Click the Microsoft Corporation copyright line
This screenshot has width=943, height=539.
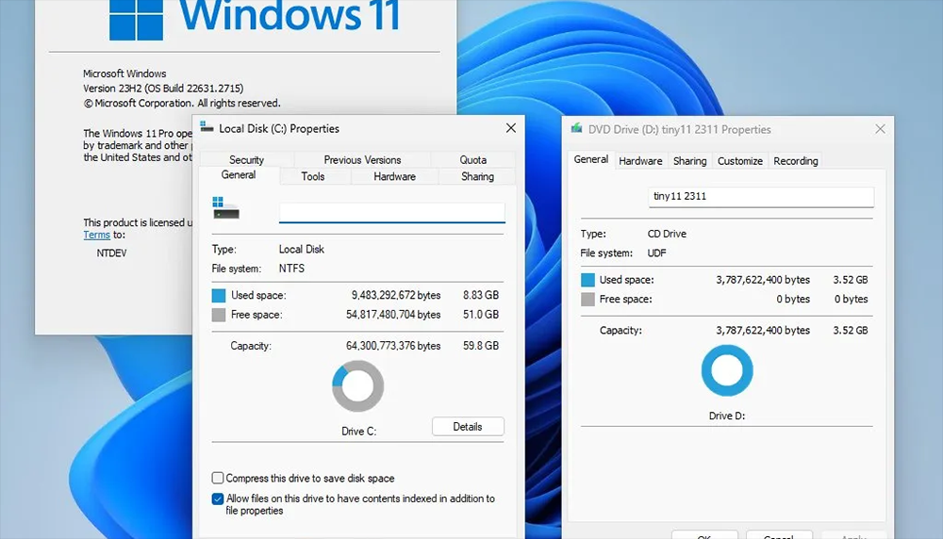tap(182, 104)
